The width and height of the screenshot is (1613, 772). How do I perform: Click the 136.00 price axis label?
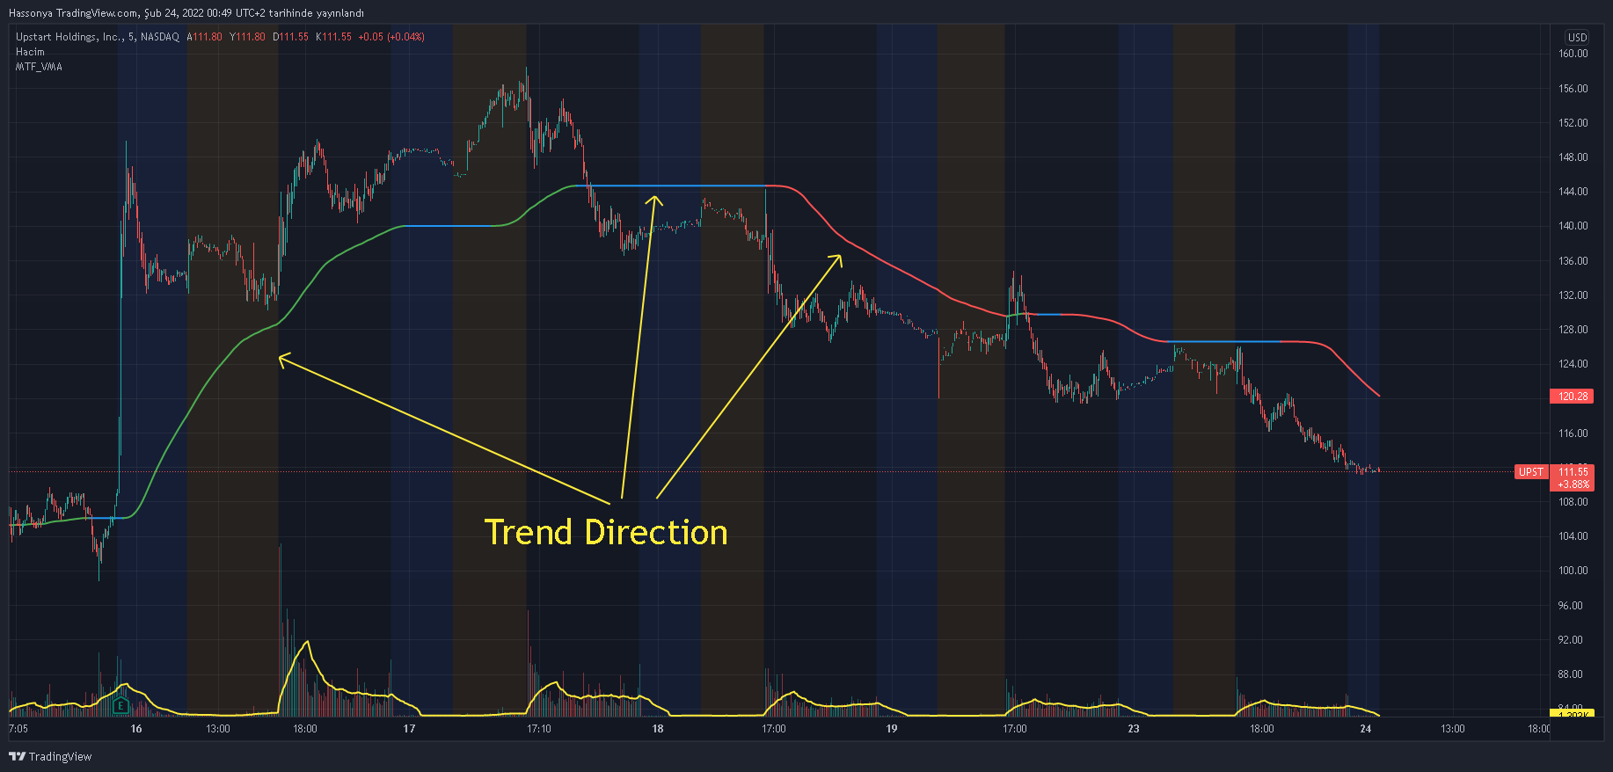(x=1573, y=261)
